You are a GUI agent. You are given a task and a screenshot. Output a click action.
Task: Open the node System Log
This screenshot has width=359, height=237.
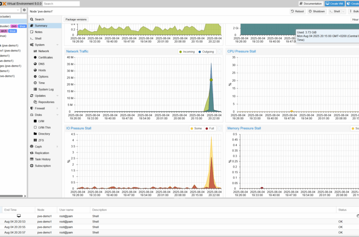(x=46, y=90)
